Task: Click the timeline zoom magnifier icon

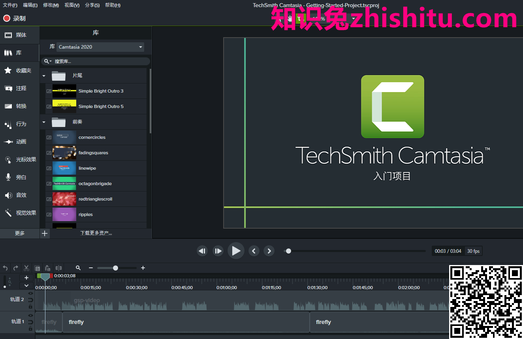Action: click(x=78, y=268)
